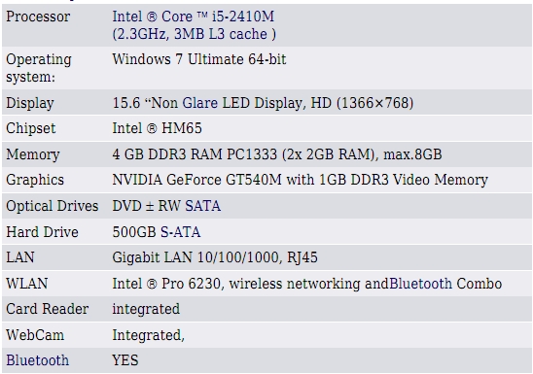Image resolution: width=533 pixels, height=374 pixels.
Task: Select the Intel HM65 chipset value
Action: click(x=157, y=128)
